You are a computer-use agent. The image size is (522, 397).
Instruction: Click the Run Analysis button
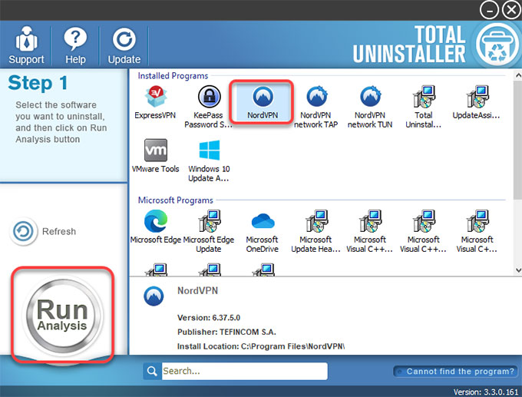tap(62, 315)
